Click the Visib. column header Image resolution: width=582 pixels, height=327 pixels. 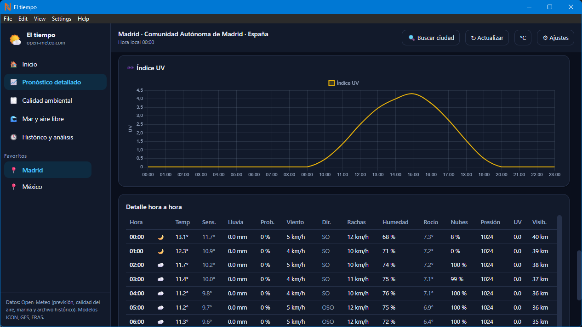pyautogui.click(x=539, y=222)
